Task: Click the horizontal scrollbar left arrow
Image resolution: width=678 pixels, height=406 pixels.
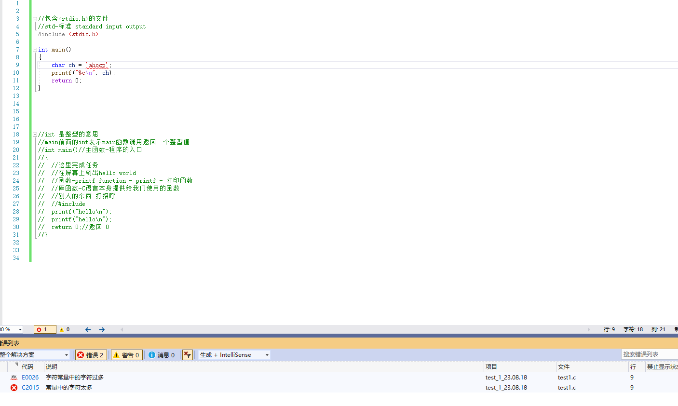Action: (122, 329)
